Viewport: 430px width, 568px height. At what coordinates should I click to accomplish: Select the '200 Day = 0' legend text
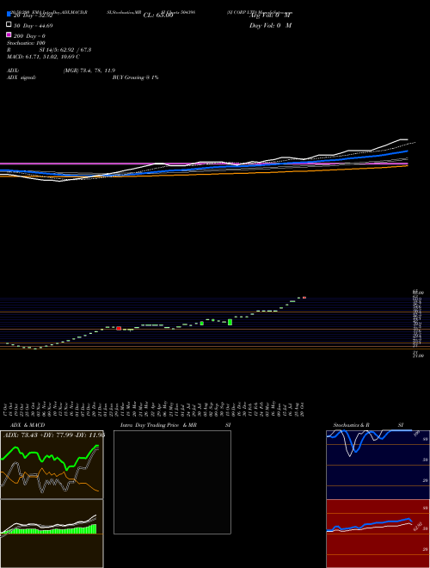point(29,36)
